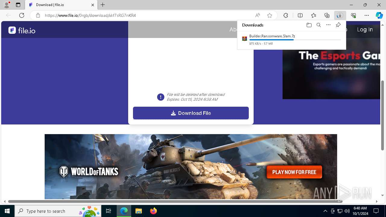Image resolution: width=386 pixels, height=217 pixels.
Task: Go to file.io logo home
Action: point(22,30)
